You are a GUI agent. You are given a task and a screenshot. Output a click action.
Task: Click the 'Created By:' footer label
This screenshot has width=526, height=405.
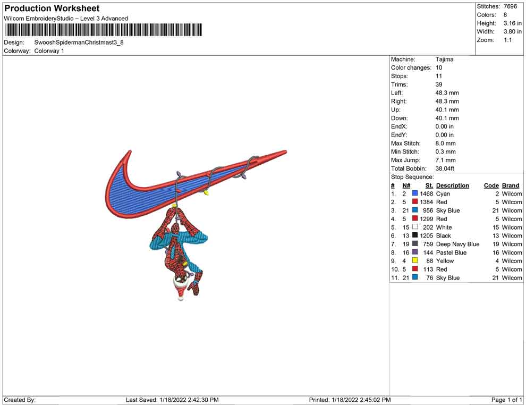[20, 400]
